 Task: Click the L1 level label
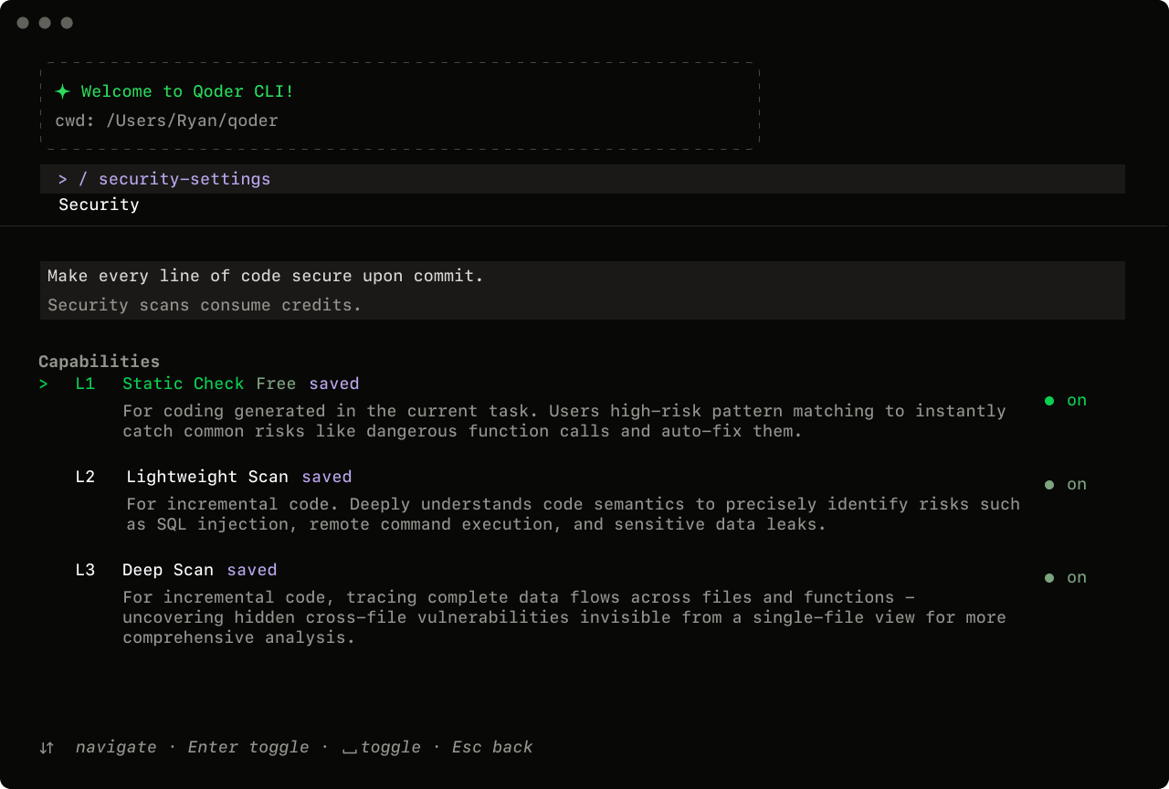pyautogui.click(x=85, y=384)
